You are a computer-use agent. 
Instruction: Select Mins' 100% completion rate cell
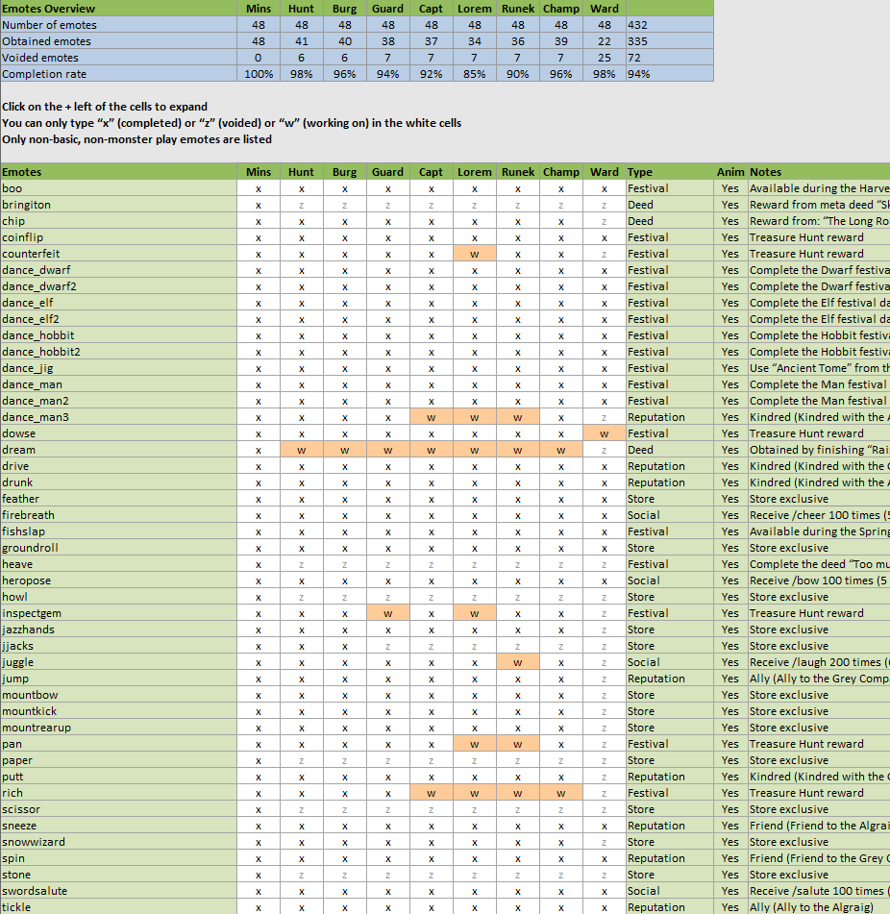pos(259,73)
